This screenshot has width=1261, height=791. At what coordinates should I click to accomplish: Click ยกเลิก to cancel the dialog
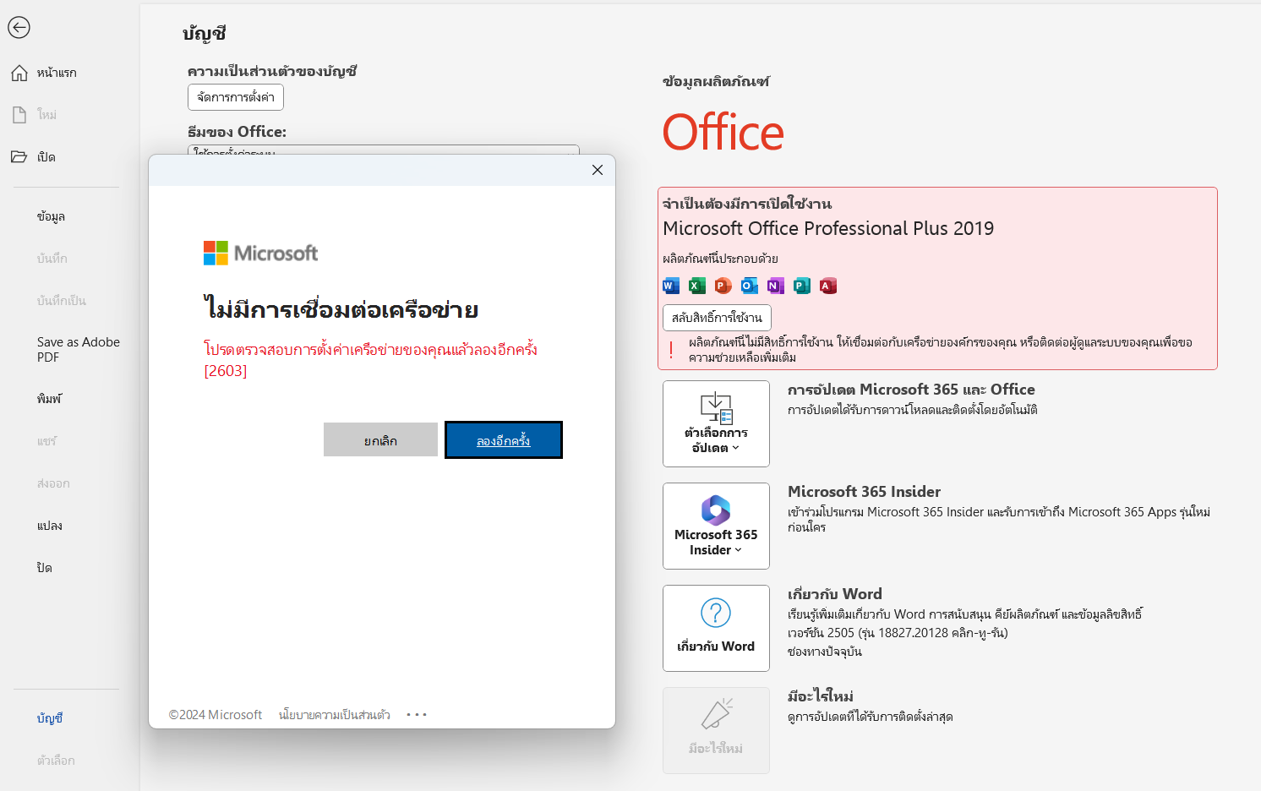click(380, 440)
